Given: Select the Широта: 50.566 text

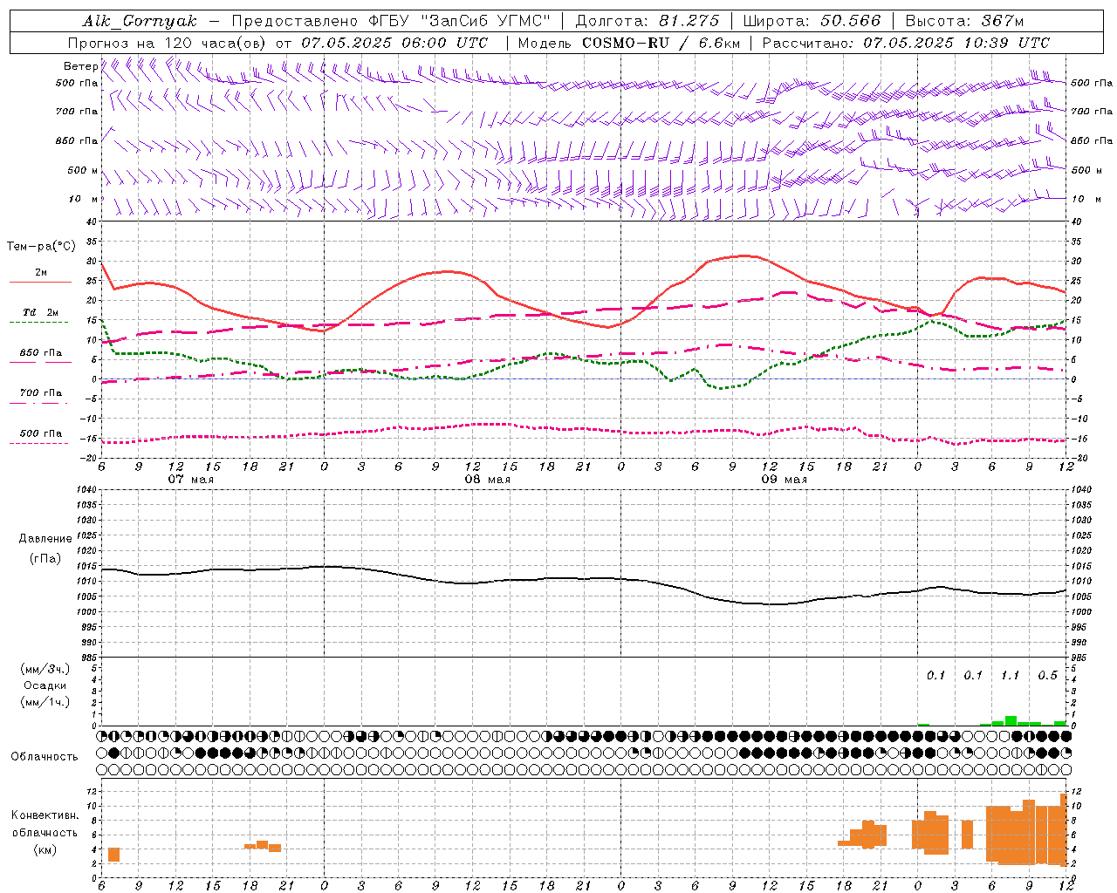Looking at the screenshot, I should pos(812,21).
